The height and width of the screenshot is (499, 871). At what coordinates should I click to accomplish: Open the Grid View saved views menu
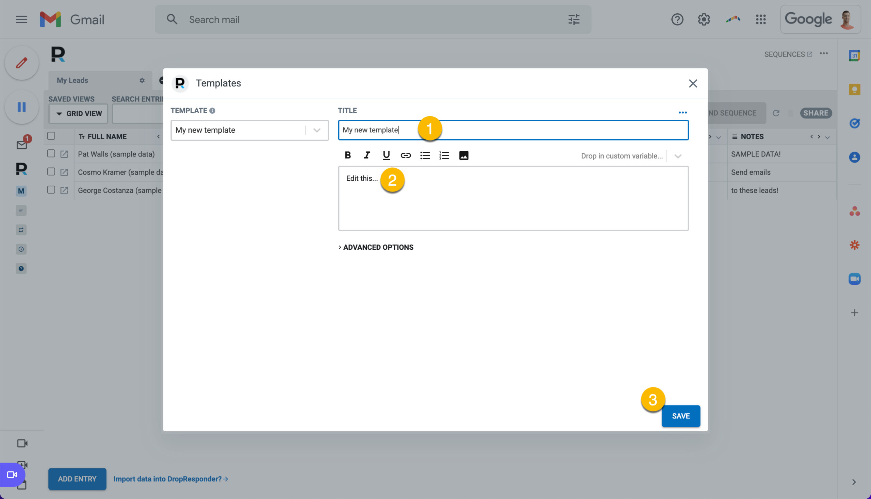click(x=79, y=114)
